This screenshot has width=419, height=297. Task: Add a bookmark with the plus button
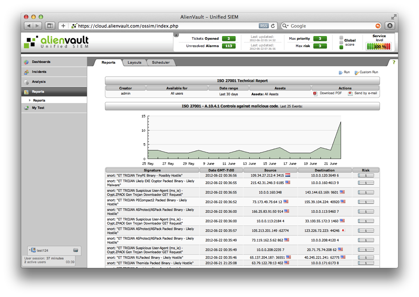(x=63, y=26)
